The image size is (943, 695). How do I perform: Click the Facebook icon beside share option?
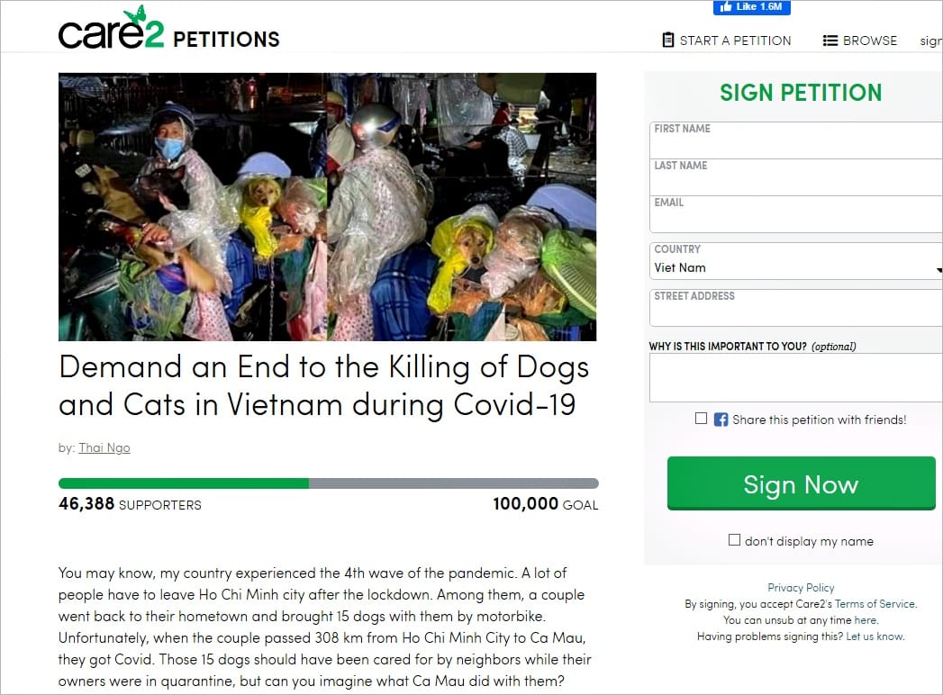721,420
